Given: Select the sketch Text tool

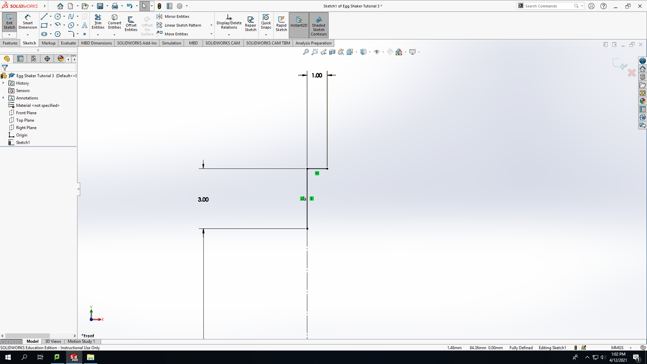Looking at the screenshot, I should click(x=85, y=25).
